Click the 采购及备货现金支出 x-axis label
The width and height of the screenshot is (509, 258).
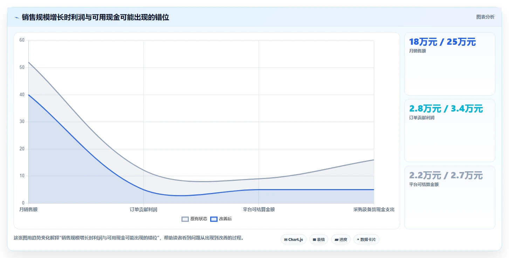374,209
